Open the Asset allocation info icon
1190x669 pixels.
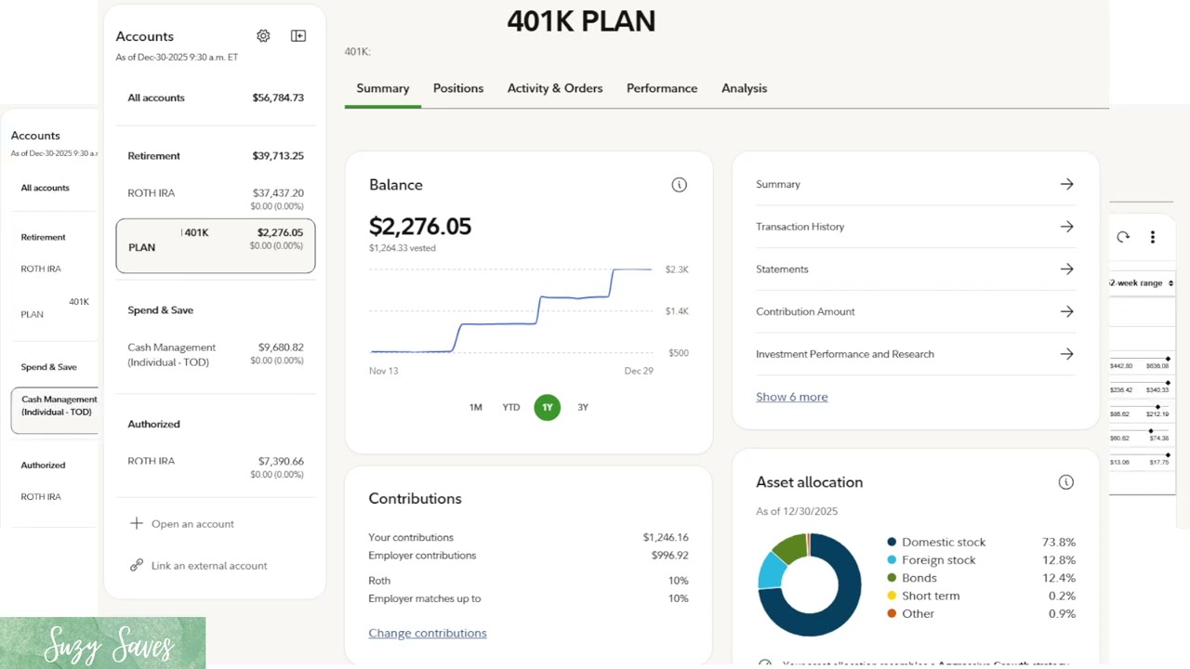tap(1066, 482)
